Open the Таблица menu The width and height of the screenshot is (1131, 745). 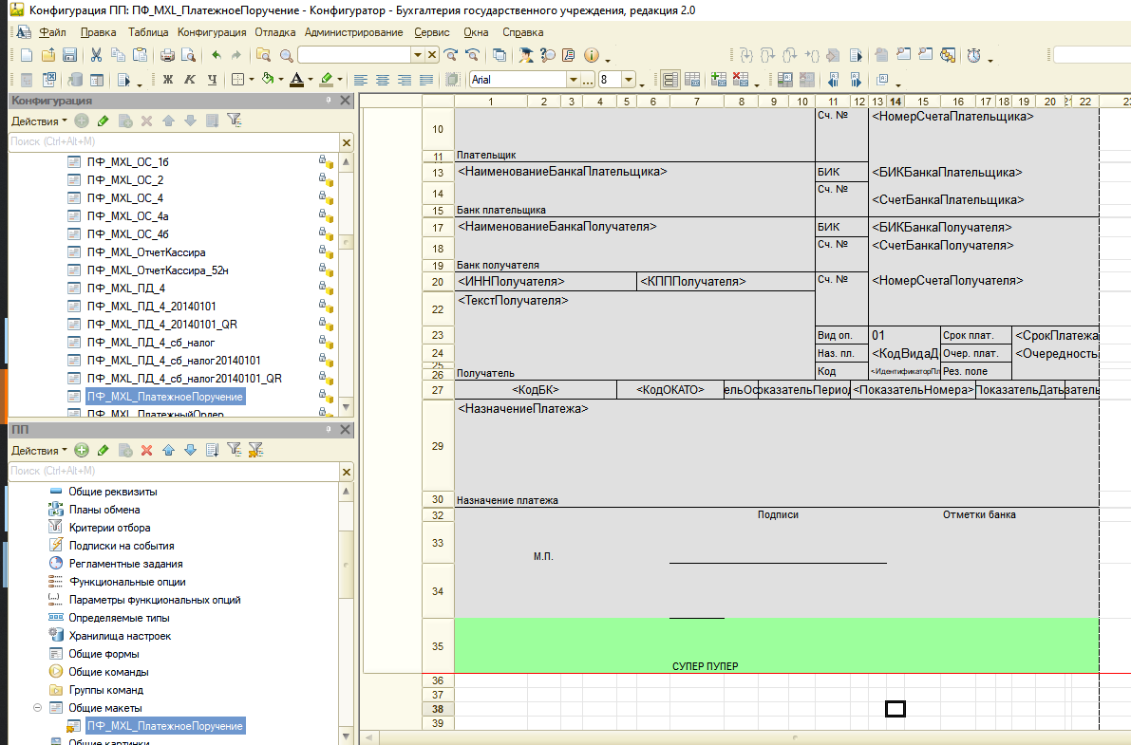point(147,32)
